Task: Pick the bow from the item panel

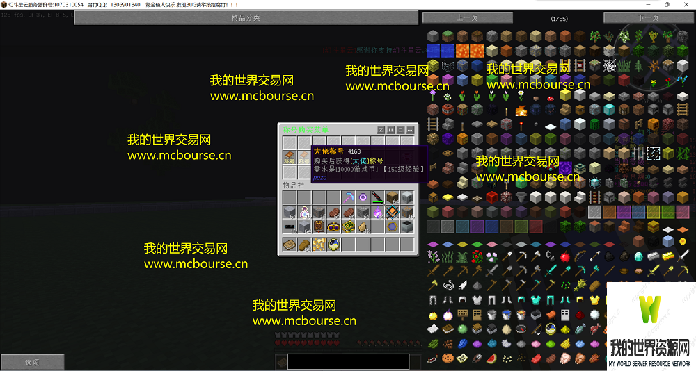Action: point(580,256)
